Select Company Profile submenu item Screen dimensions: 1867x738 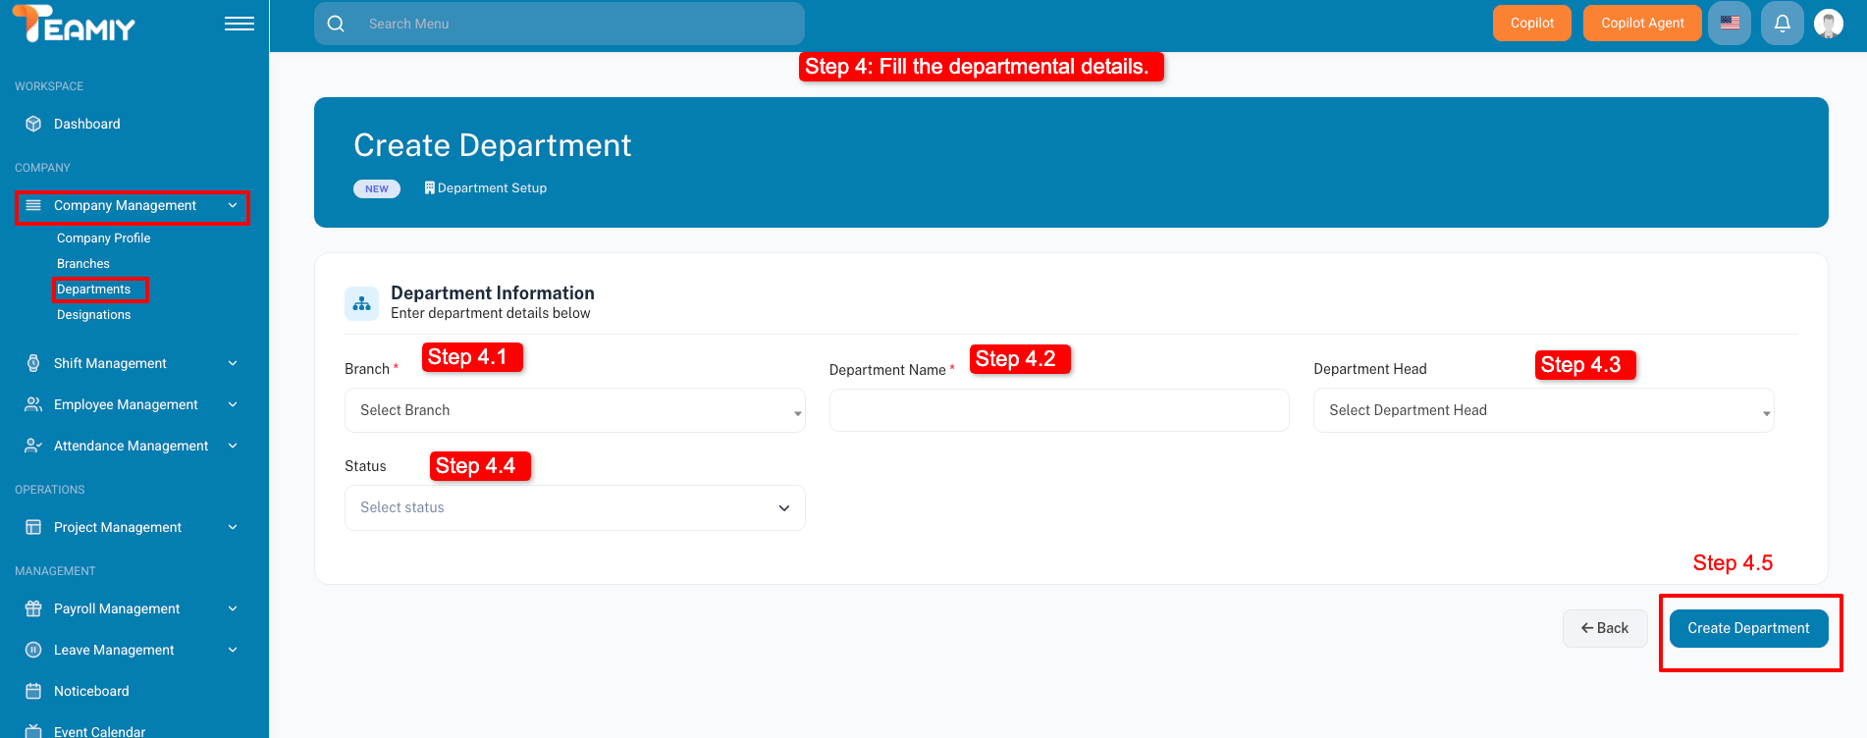point(103,238)
